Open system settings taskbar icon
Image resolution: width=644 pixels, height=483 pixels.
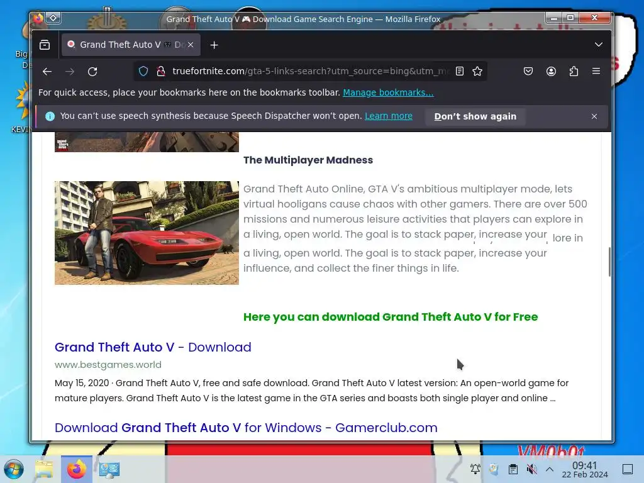pyautogui.click(x=109, y=469)
